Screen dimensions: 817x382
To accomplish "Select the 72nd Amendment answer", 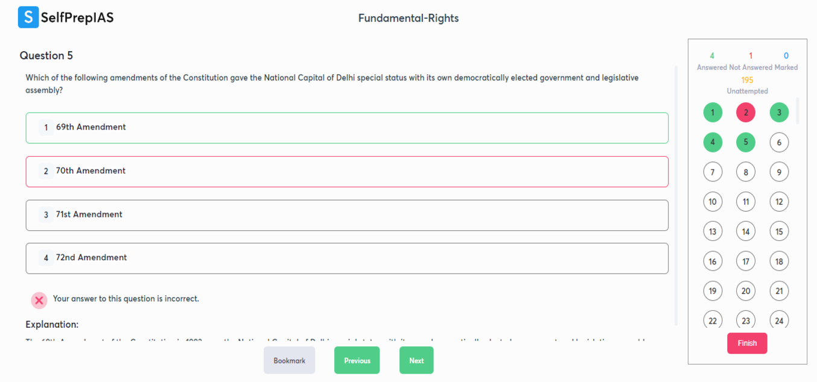I will pos(347,258).
